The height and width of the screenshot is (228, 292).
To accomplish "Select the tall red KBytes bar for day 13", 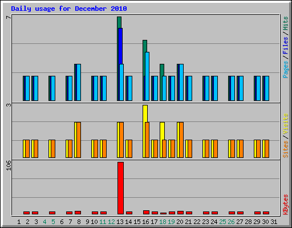I will [x=120, y=188].
